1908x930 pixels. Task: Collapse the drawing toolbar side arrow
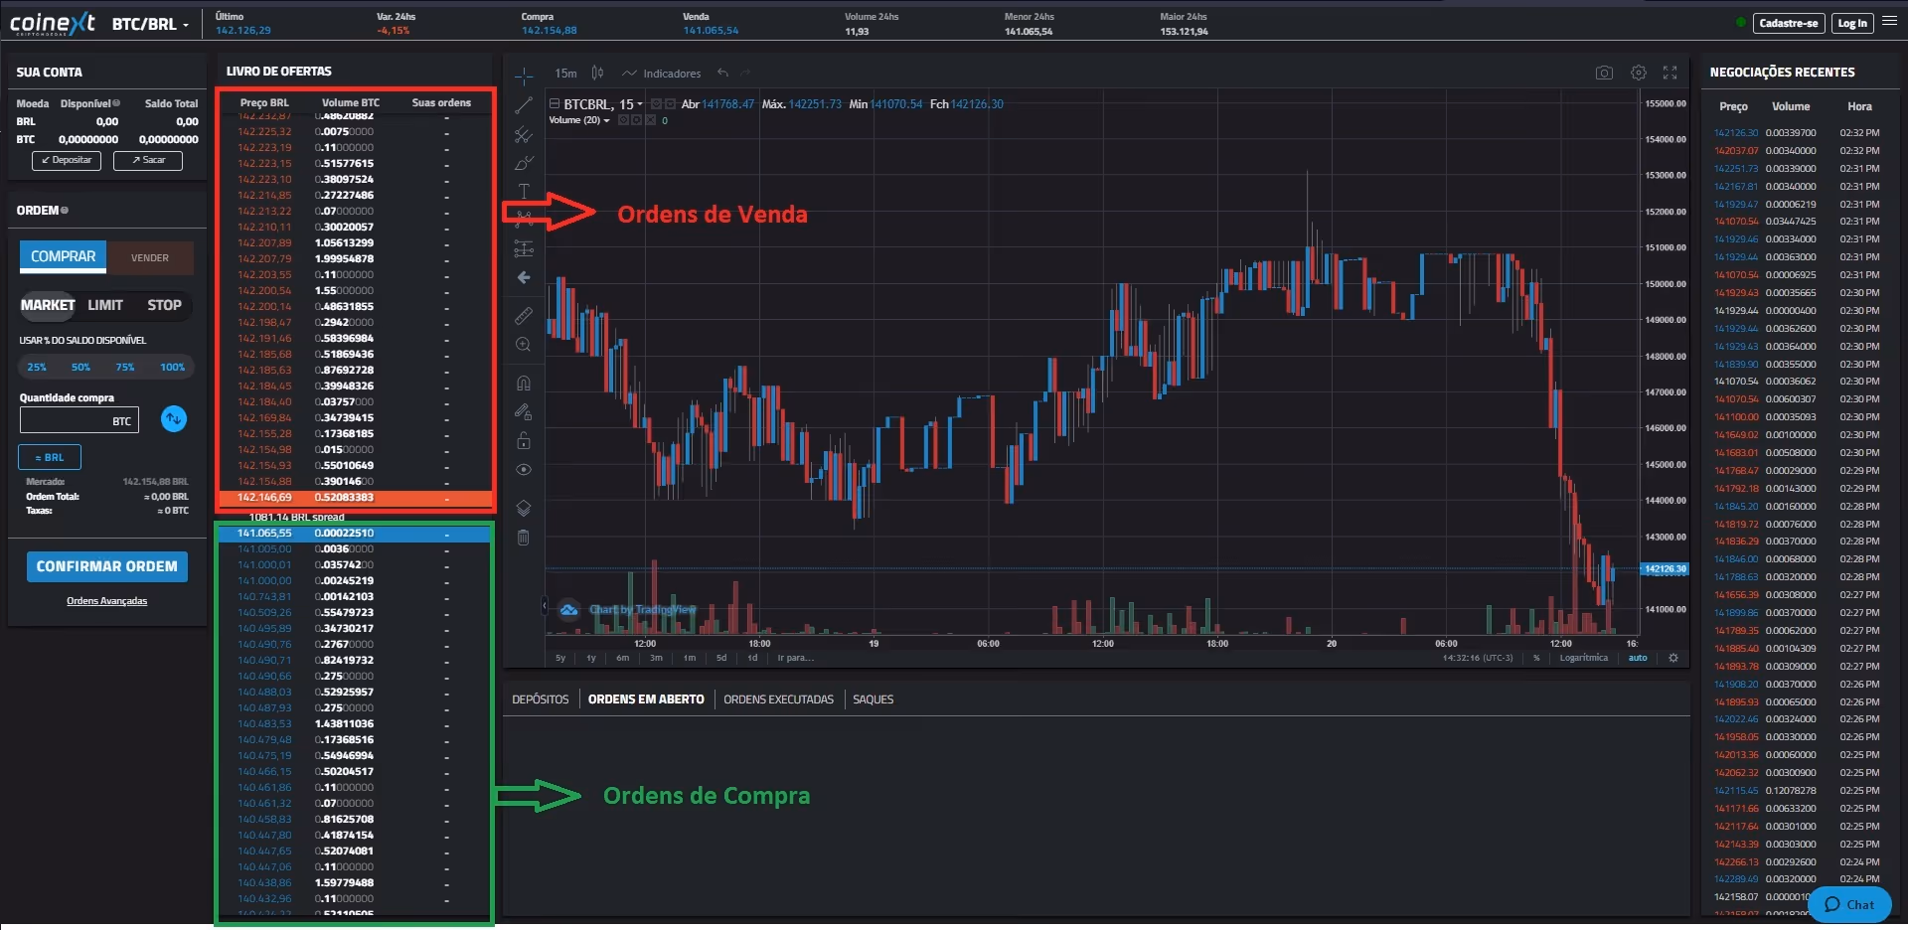click(x=545, y=605)
